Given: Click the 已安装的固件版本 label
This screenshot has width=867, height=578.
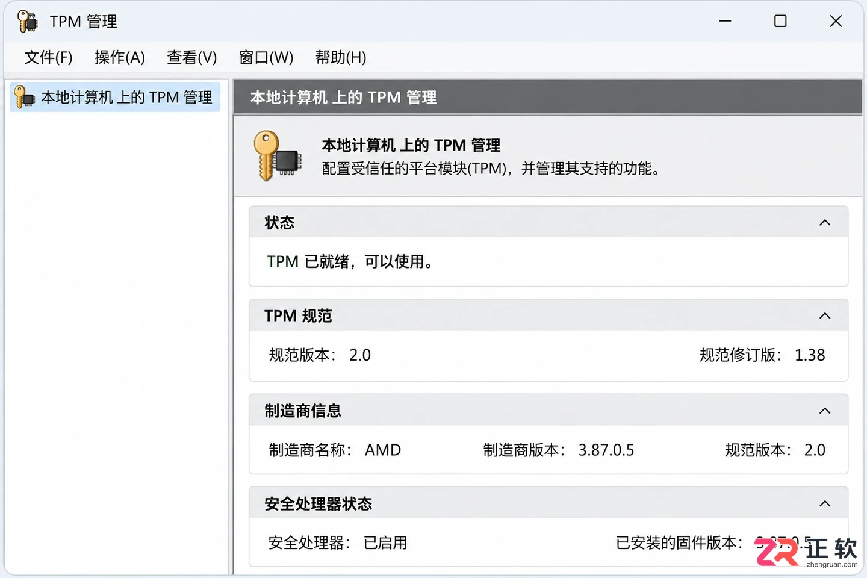Looking at the screenshot, I should tap(679, 543).
